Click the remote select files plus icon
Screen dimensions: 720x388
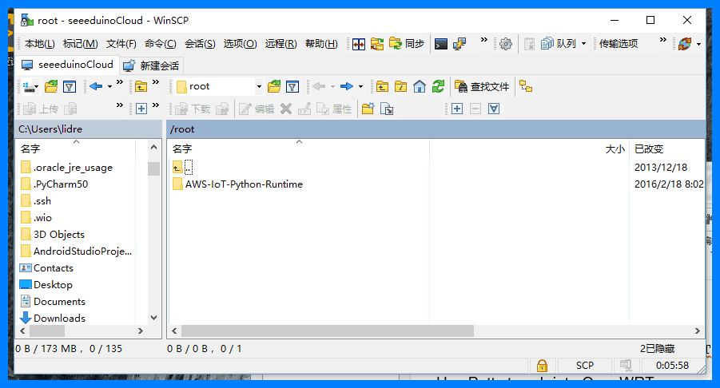tap(457, 109)
